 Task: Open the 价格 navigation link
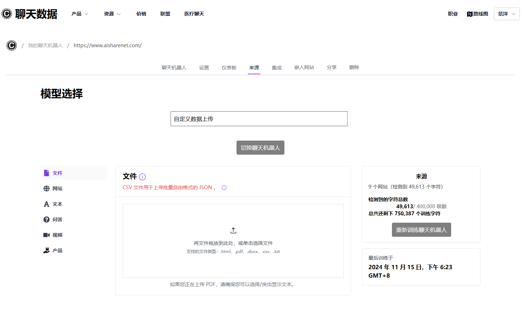(141, 14)
